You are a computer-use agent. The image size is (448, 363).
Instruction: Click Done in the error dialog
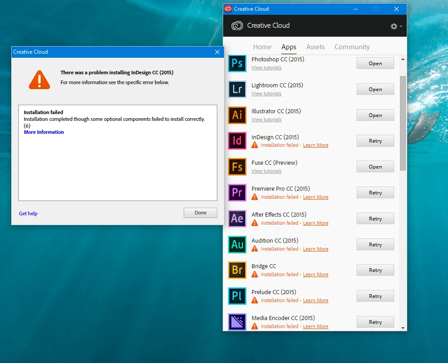click(200, 213)
